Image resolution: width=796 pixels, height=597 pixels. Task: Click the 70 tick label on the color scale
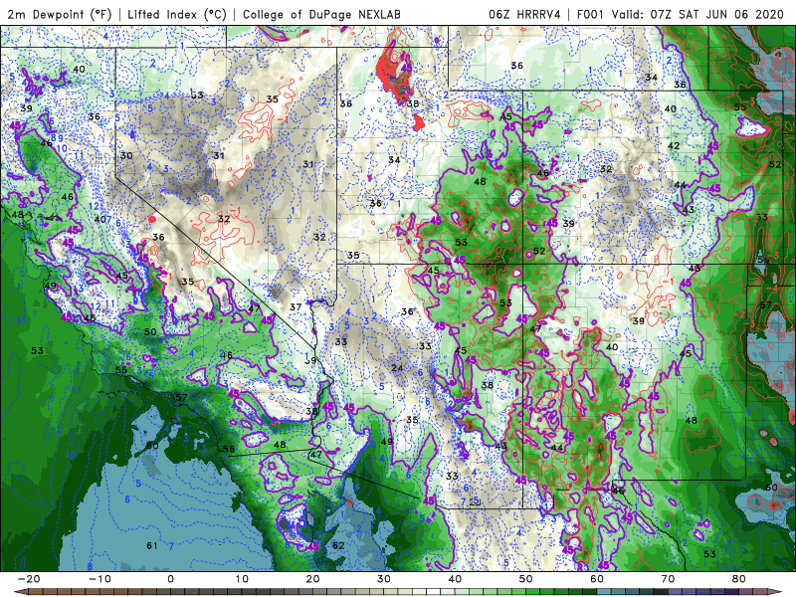pos(668,579)
